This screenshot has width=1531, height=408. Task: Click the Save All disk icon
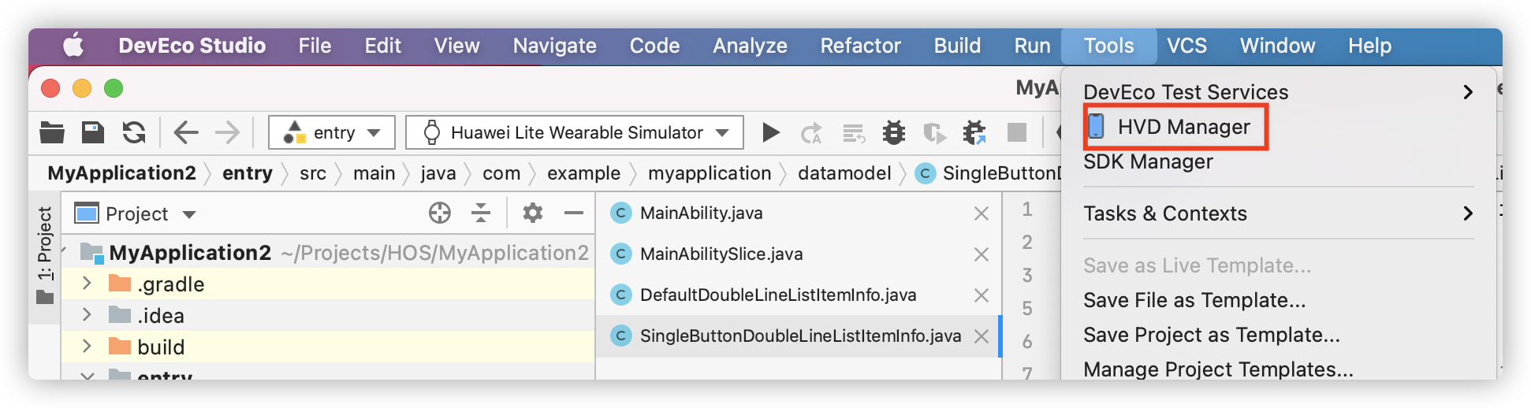tap(93, 132)
